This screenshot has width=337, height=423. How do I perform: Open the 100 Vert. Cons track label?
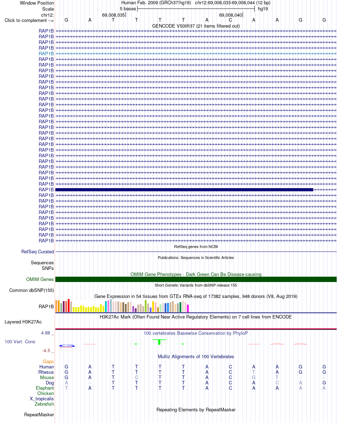coord(20,342)
